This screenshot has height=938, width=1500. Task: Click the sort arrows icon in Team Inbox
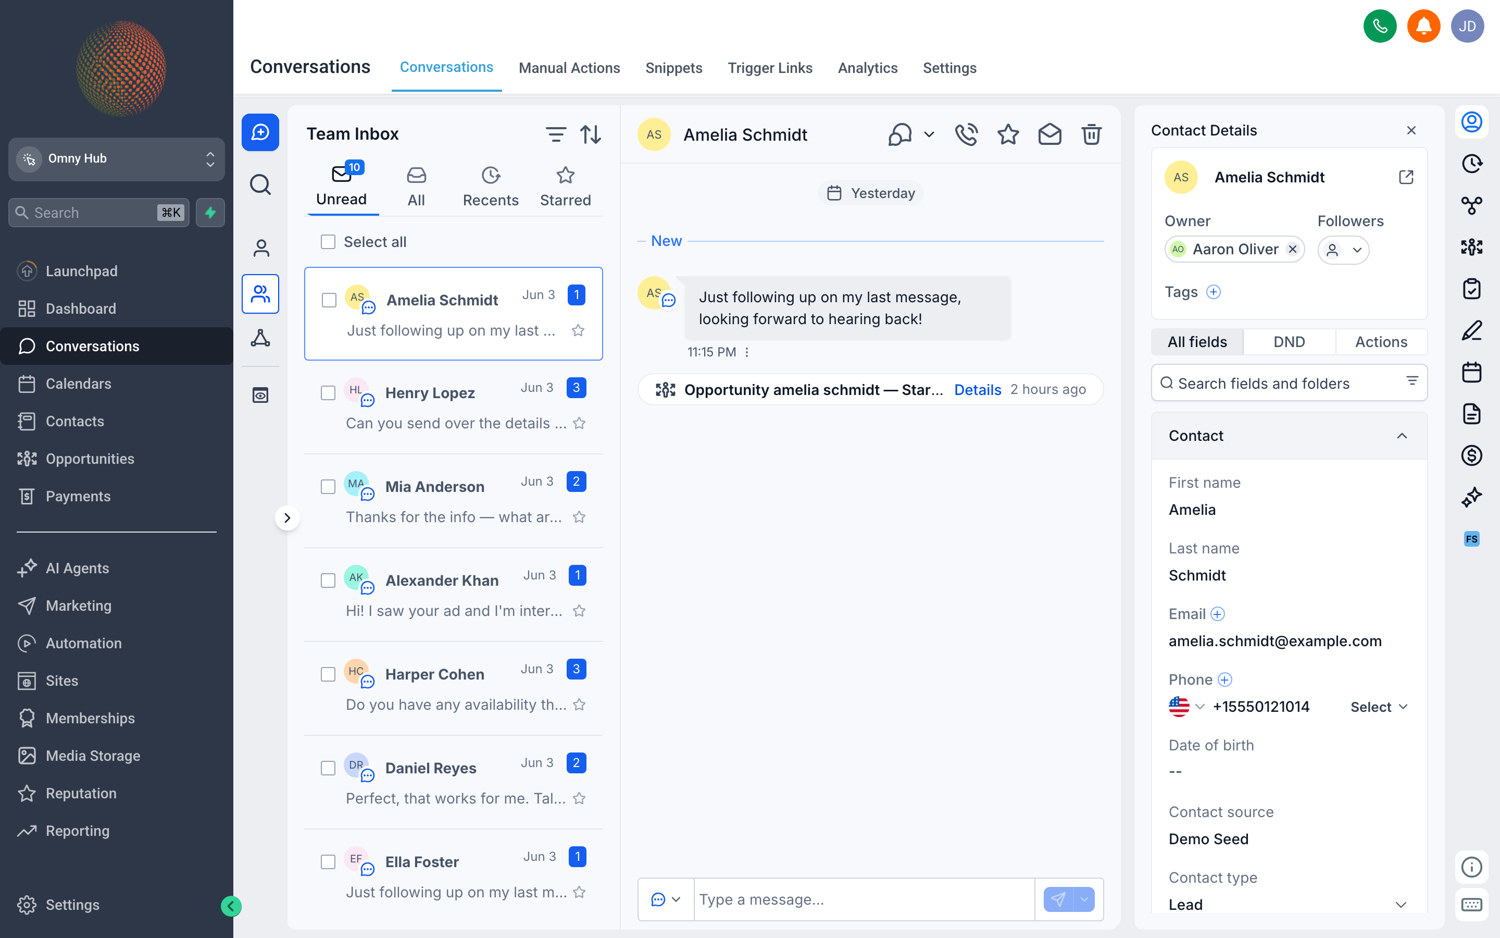(590, 134)
